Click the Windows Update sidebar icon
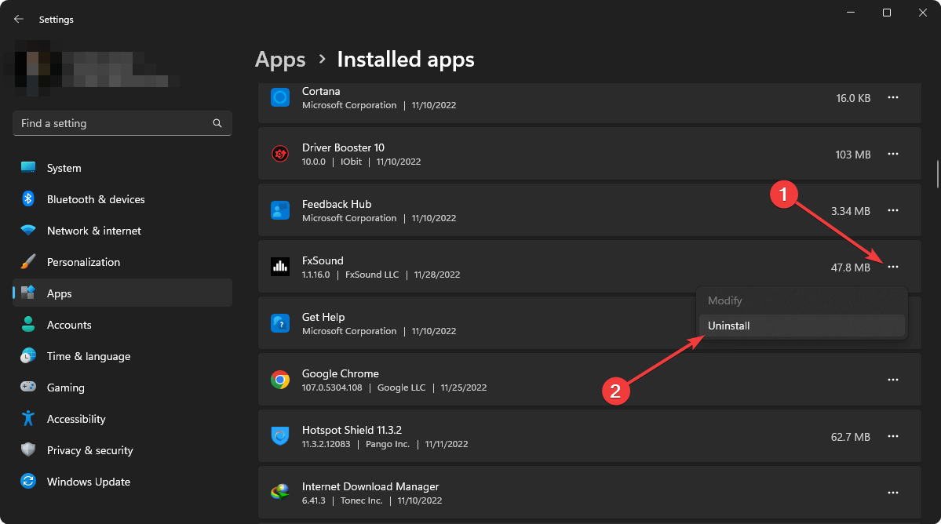The height and width of the screenshot is (524, 941). pos(28,482)
